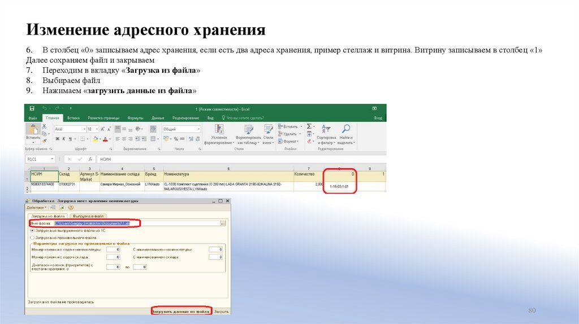Open the Файл tab in Excel

point(32,119)
